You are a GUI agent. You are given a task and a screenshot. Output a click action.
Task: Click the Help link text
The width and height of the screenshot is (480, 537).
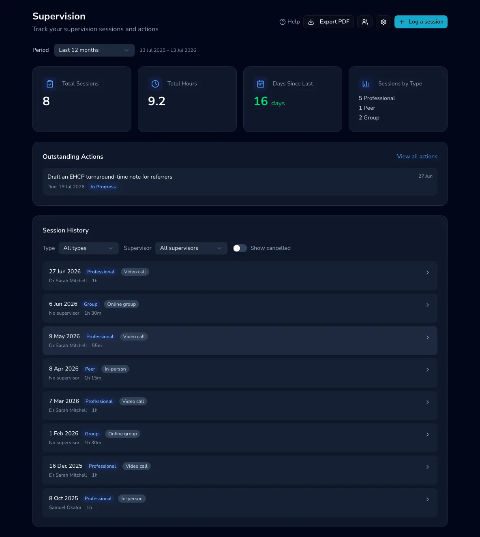coord(294,22)
